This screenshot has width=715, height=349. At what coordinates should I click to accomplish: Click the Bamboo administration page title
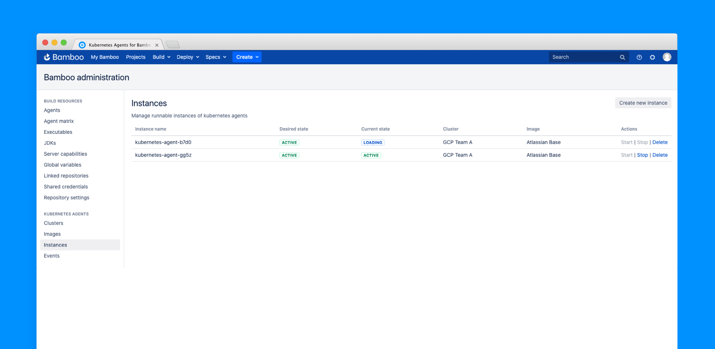click(87, 77)
